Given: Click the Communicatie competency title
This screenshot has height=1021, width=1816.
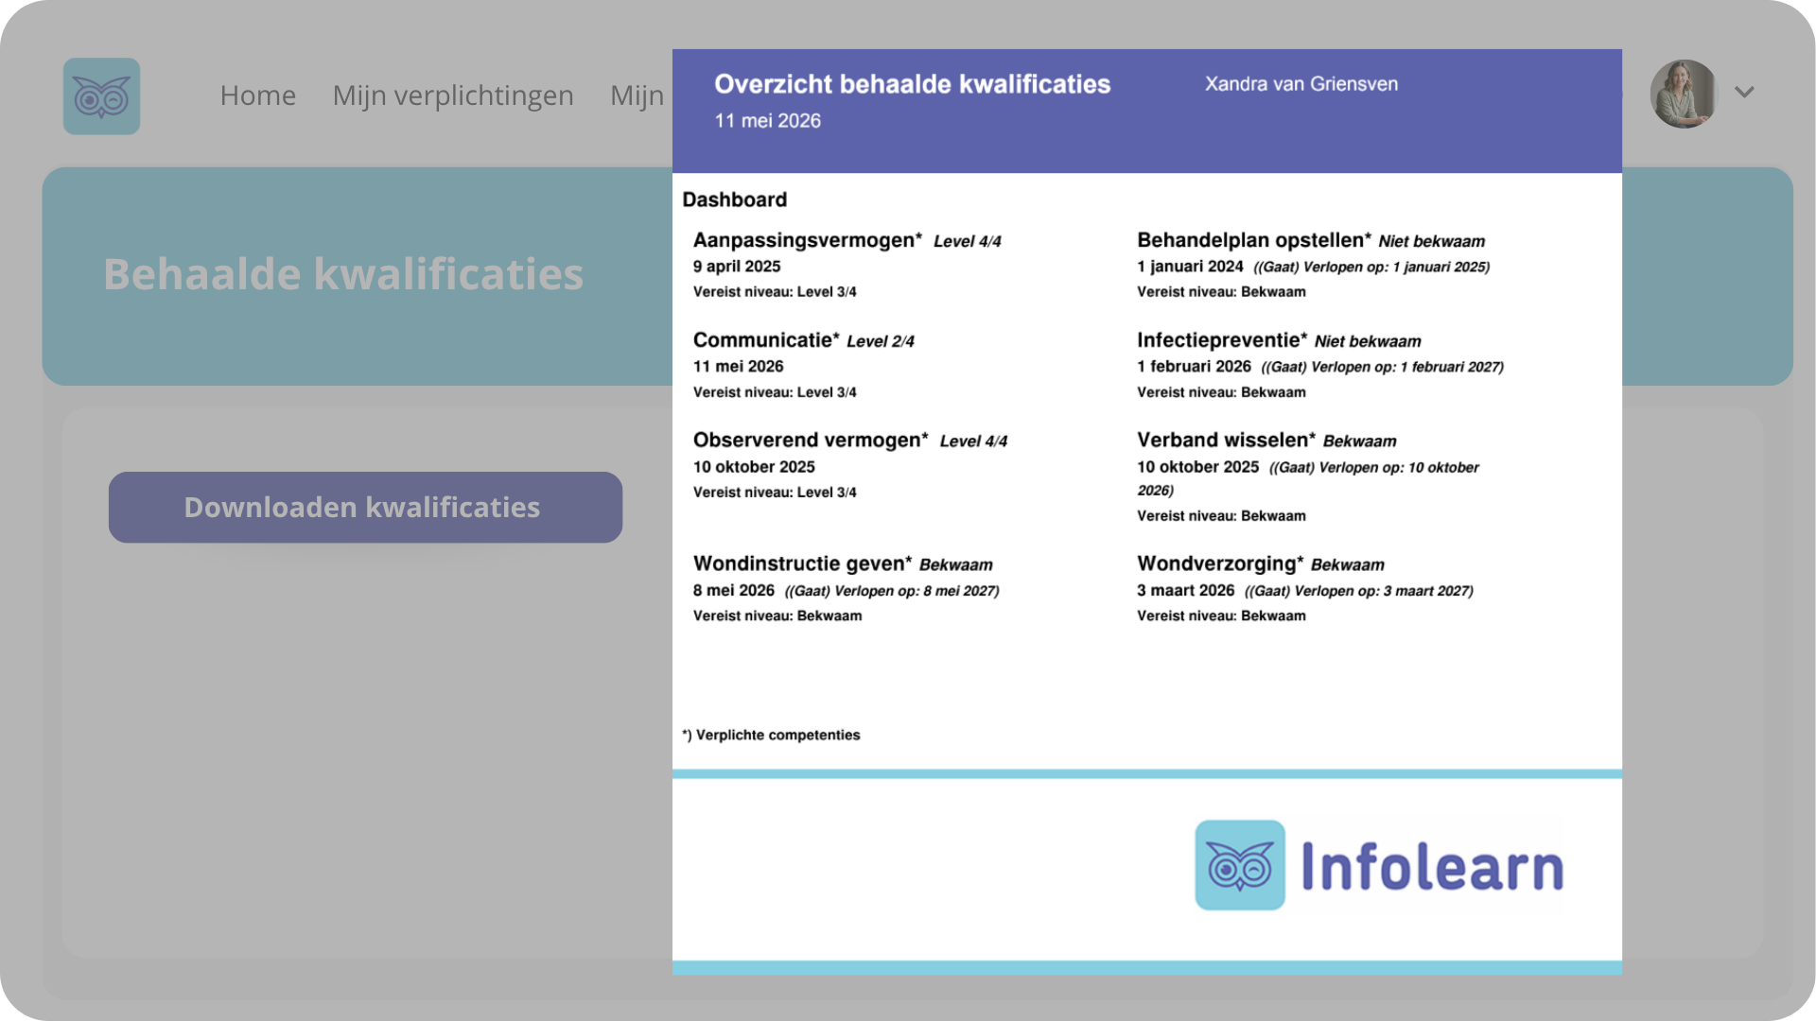Looking at the screenshot, I should click(766, 340).
